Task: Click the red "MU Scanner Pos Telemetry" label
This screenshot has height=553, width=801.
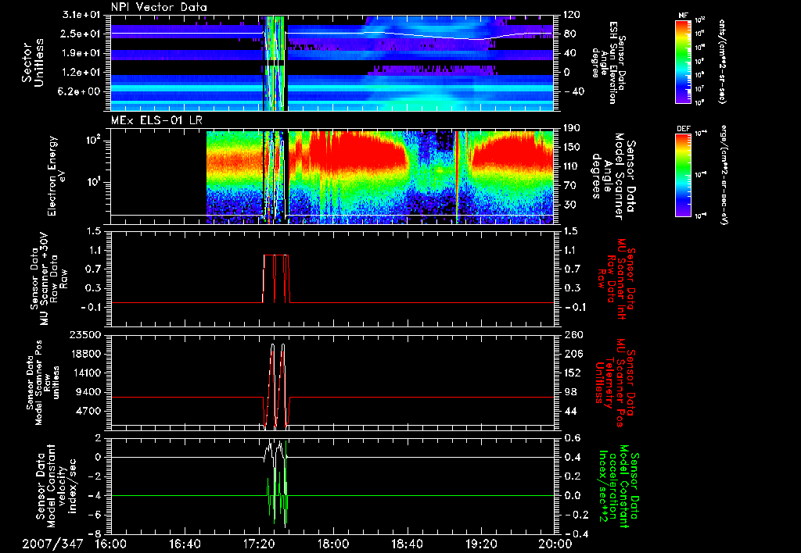Action: click(615, 383)
